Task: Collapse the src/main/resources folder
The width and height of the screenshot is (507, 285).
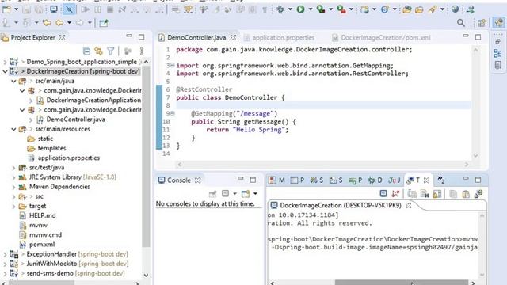Action: [14, 129]
